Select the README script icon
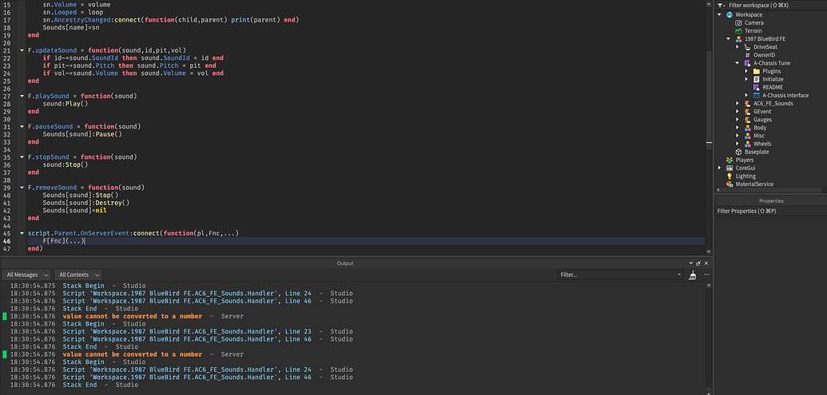Viewport: 827px width, 395px height. point(757,88)
